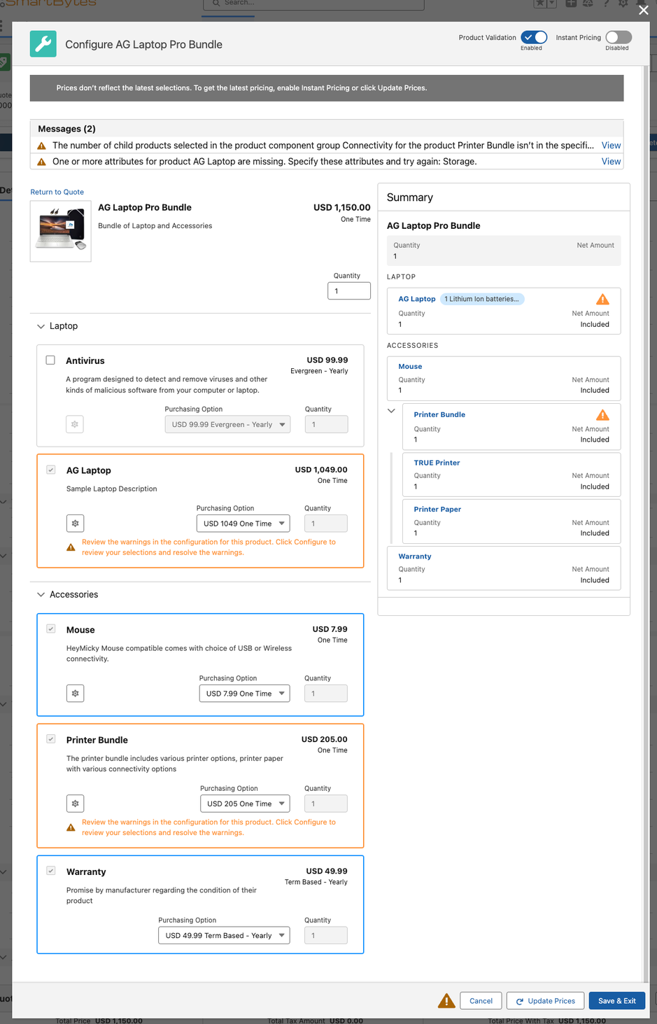Collapse Printer Bundle in the Summary panel
Image resolution: width=657 pixels, height=1024 pixels.
(x=391, y=411)
